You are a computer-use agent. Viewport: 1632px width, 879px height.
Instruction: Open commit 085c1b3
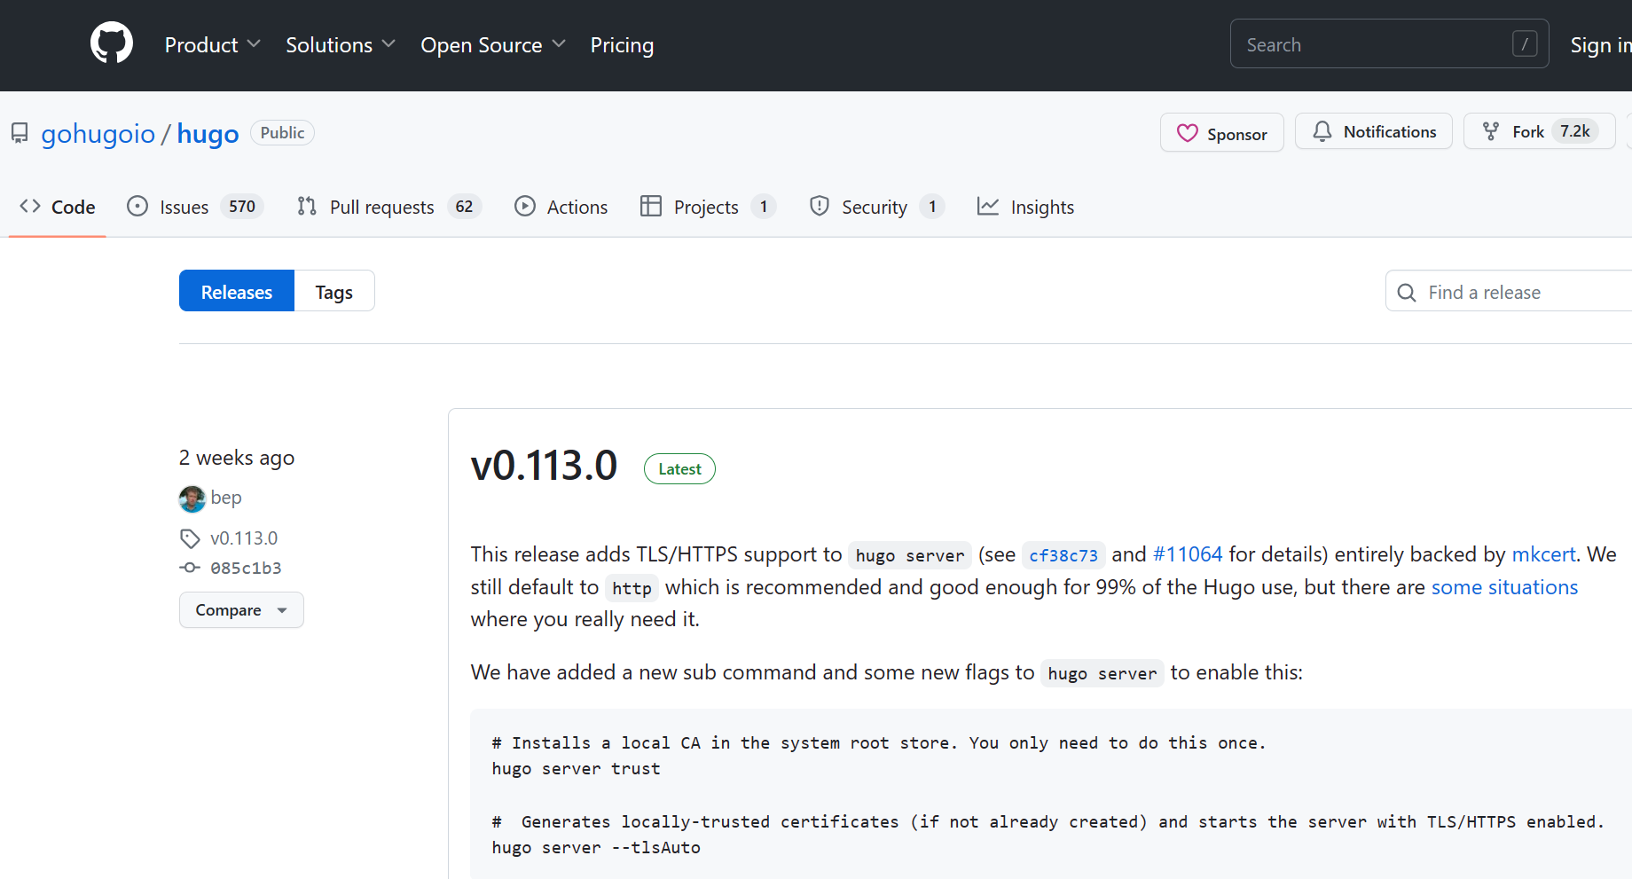246,568
